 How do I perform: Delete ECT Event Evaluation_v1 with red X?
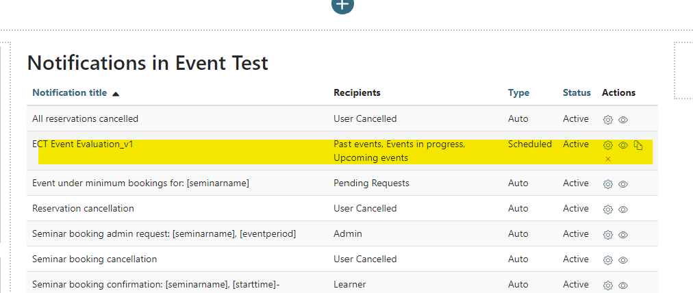(607, 159)
